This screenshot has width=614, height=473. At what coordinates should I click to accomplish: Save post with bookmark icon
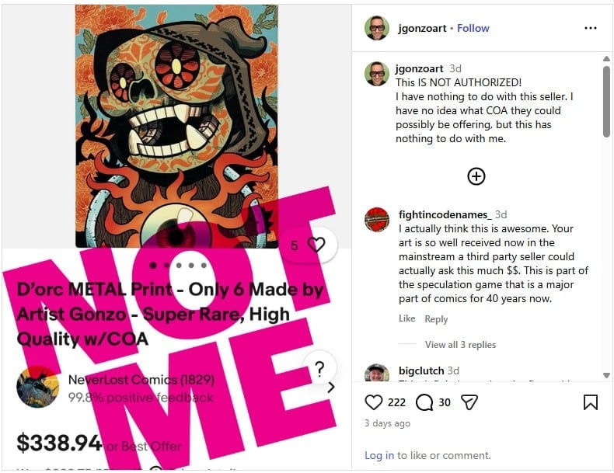(591, 402)
